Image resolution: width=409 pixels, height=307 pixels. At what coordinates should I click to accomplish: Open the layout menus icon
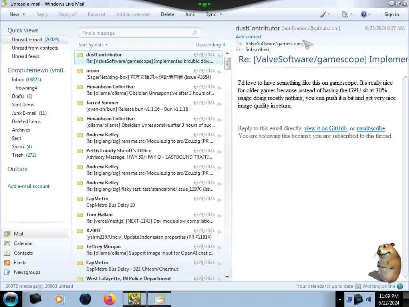[x=345, y=14]
